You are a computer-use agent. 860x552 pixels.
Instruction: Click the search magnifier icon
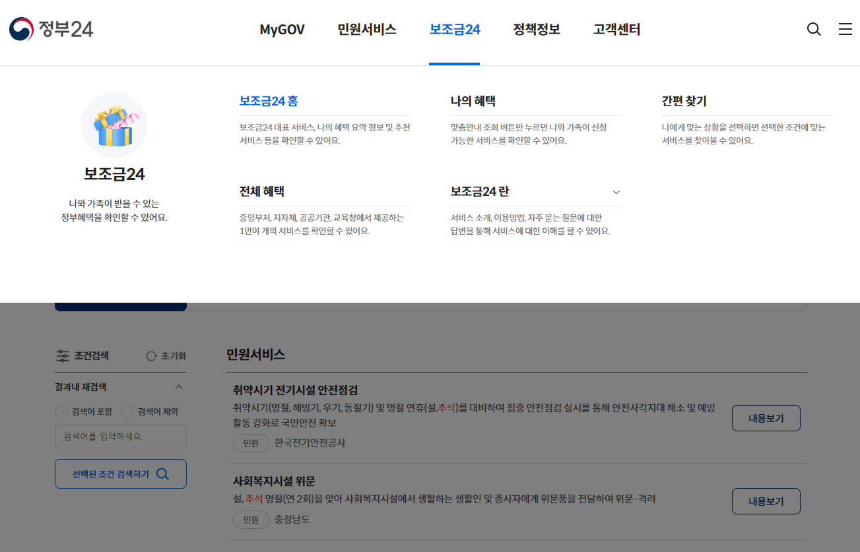[x=813, y=29]
